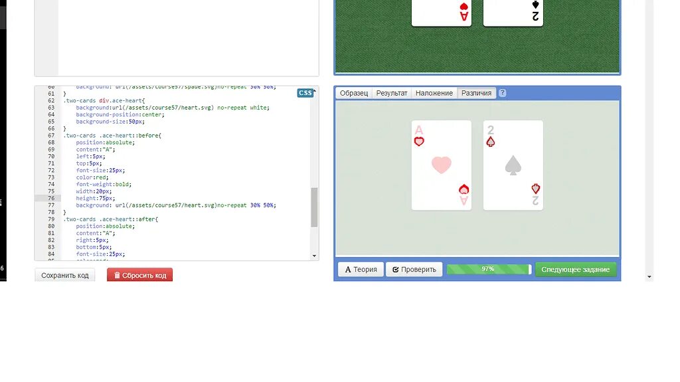The width and height of the screenshot is (680, 382).
Task: Click the two of spades card in comparison
Action: coord(513,165)
